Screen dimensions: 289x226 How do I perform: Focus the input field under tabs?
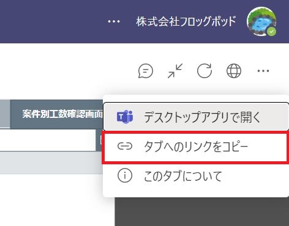click(48, 140)
